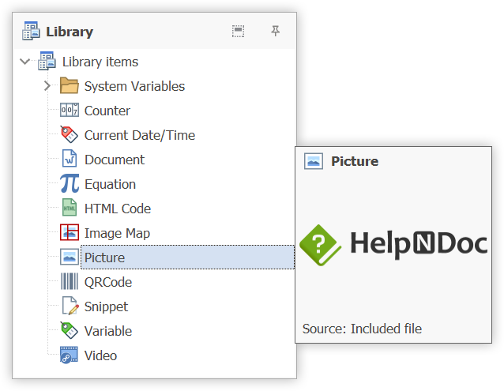Select the Document library item
Viewport: 504px width, 391px height.
point(115,160)
